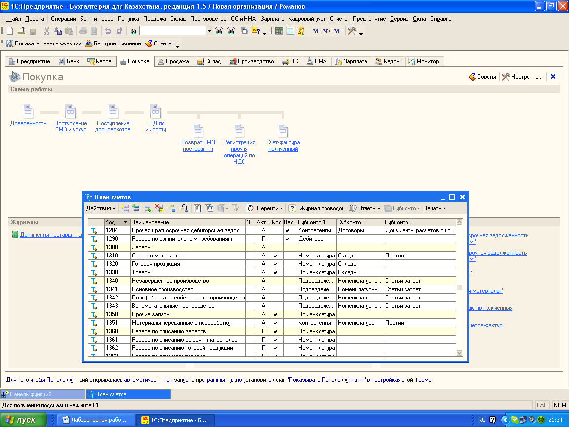Click the 1C help question icon

pyautogui.click(x=256, y=31)
